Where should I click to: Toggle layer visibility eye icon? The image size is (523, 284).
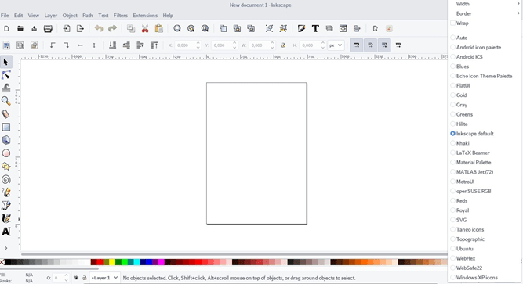(x=76, y=278)
